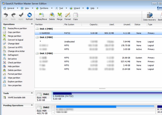The height and width of the screenshot is (115, 162).
Task: Click the Defragment icon
Action: coord(4,55)
